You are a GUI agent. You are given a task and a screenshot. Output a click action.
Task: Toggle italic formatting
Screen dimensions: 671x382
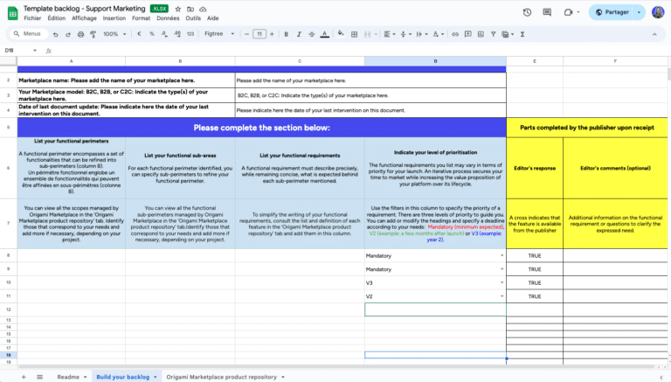pos(299,34)
